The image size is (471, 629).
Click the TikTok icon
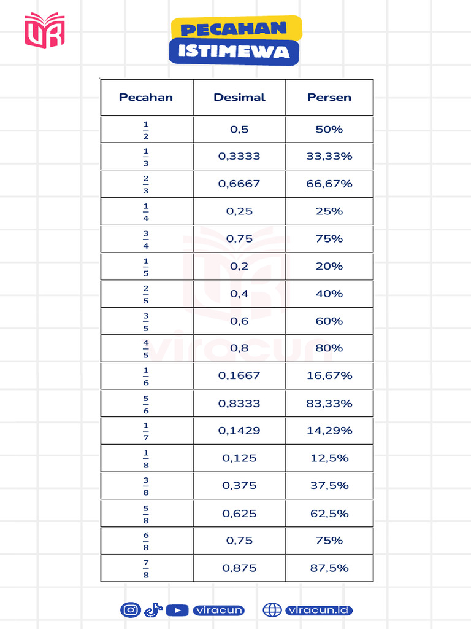pyautogui.click(x=153, y=610)
